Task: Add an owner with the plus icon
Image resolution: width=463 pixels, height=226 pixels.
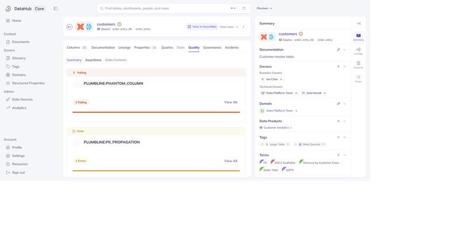Action: point(338,67)
